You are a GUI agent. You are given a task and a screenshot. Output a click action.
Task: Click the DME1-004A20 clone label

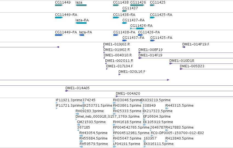point(128,94)
